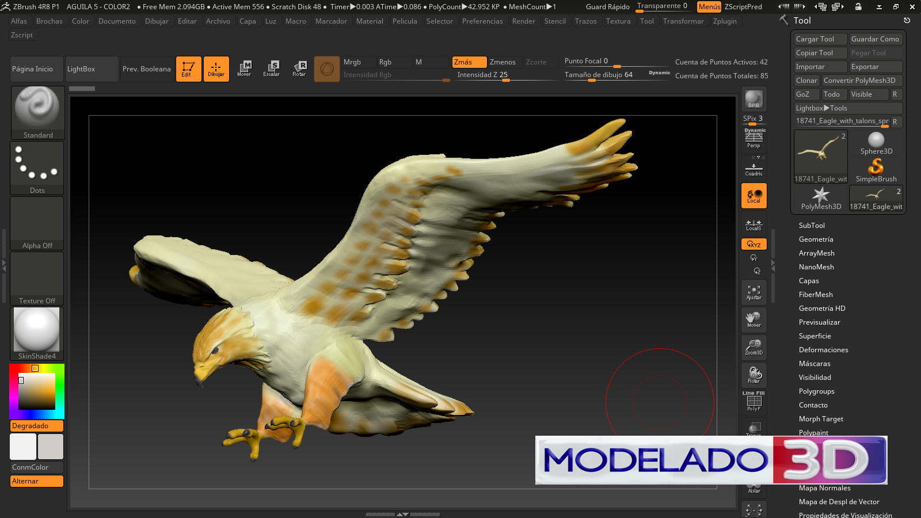Viewport: 921px width, 518px height.
Task: Run a BPR render
Action: [754, 99]
